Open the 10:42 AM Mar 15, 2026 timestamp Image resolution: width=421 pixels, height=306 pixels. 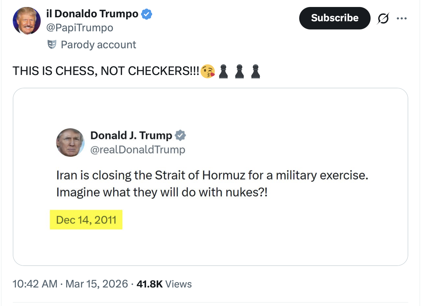click(70, 284)
